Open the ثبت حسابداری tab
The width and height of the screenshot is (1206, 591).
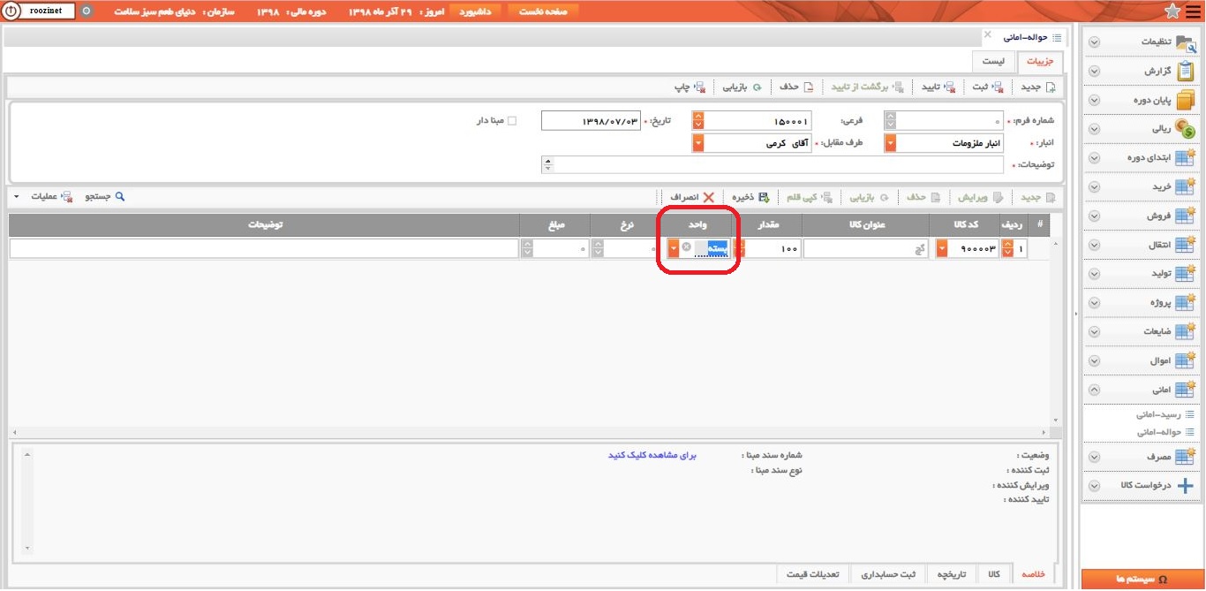(888, 574)
